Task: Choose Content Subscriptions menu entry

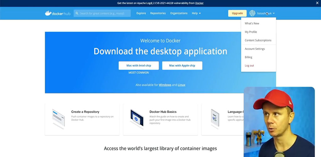Action: click(259, 40)
